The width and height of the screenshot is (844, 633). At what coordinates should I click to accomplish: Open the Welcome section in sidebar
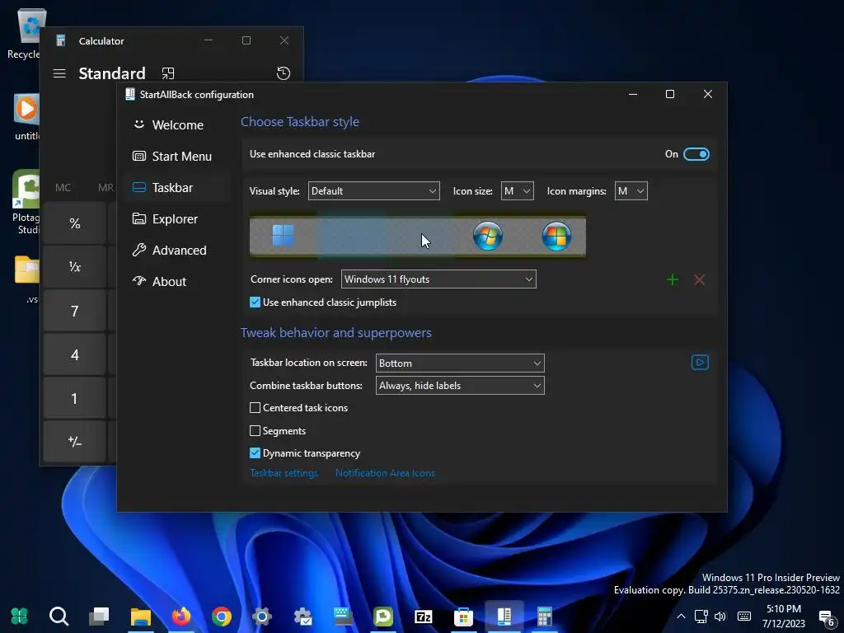tap(177, 125)
